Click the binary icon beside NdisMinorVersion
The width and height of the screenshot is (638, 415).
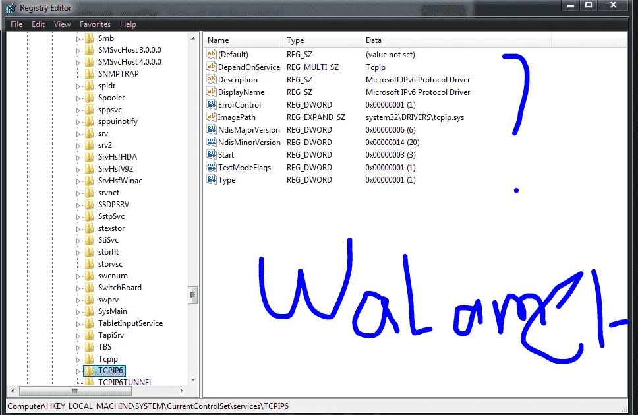click(211, 142)
